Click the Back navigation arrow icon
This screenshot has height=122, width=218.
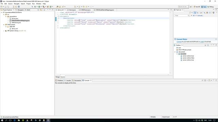(87, 7)
